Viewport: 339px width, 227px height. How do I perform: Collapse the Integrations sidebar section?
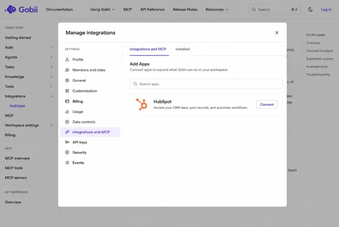(51, 96)
